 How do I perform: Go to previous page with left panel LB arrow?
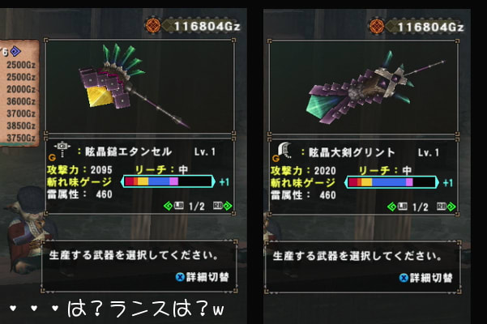tap(173, 206)
